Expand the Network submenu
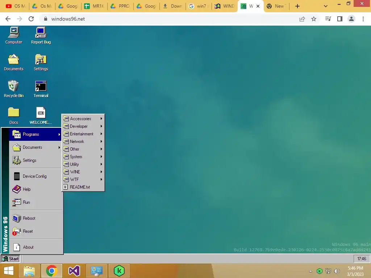The width and height of the screenshot is (371, 278). click(x=83, y=142)
